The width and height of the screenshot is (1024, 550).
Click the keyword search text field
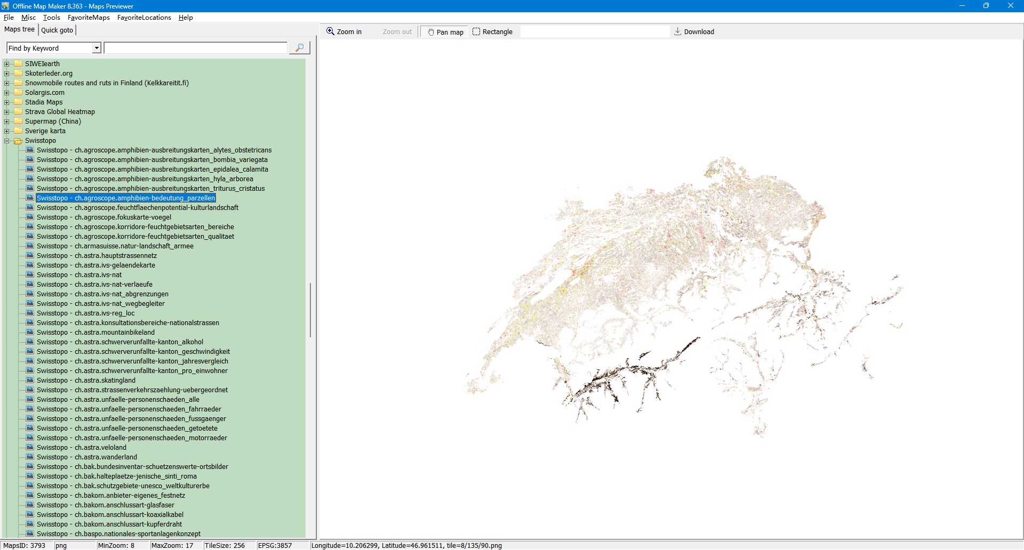pos(195,48)
